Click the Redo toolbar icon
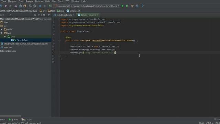The image size is (220, 124). [x=10, y=6]
